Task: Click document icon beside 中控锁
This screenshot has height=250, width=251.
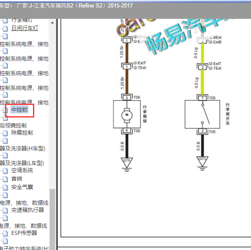Action: click(6, 110)
